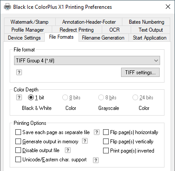The height and width of the screenshot is (171, 175).
Task: Go to the OCR tab
Action: (x=114, y=30)
